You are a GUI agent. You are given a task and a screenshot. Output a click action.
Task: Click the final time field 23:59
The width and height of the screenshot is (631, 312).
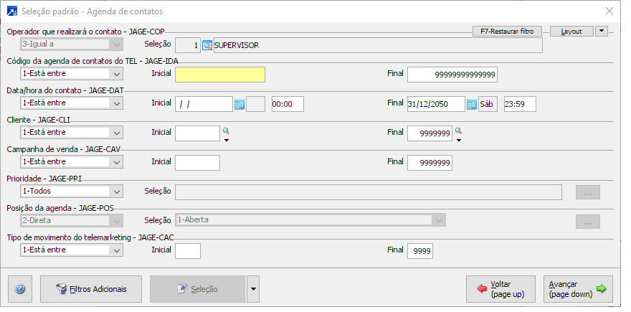520,104
